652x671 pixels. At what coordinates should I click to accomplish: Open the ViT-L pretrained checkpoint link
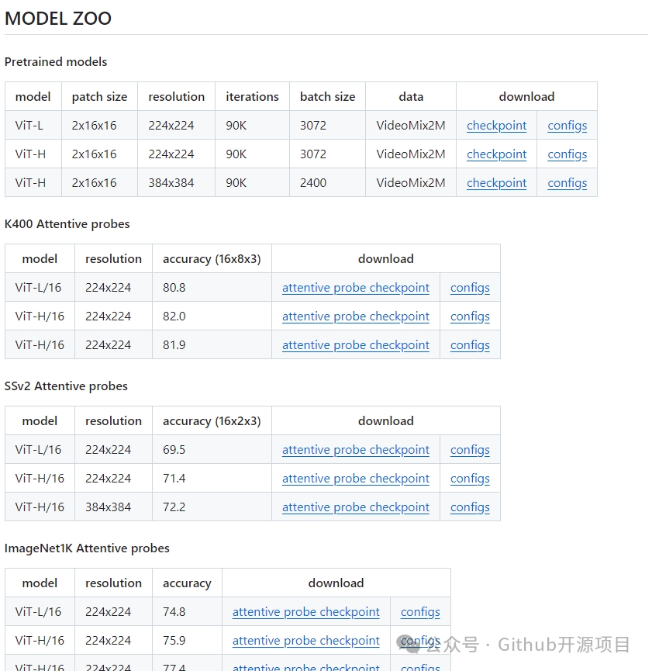[496, 126]
